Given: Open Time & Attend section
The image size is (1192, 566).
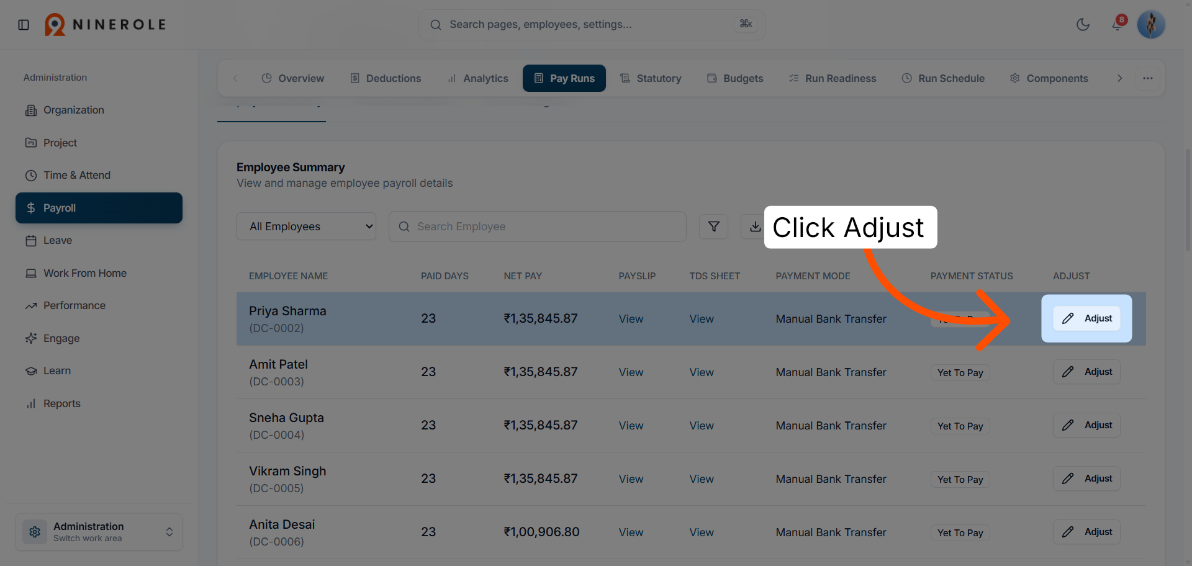Looking at the screenshot, I should (99, 175).
